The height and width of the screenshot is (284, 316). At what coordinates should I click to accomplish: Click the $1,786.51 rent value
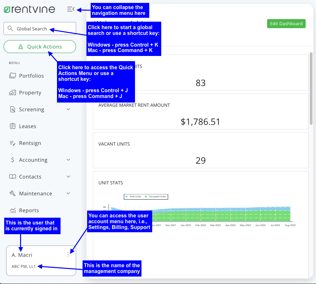click(x=200, y=122)
